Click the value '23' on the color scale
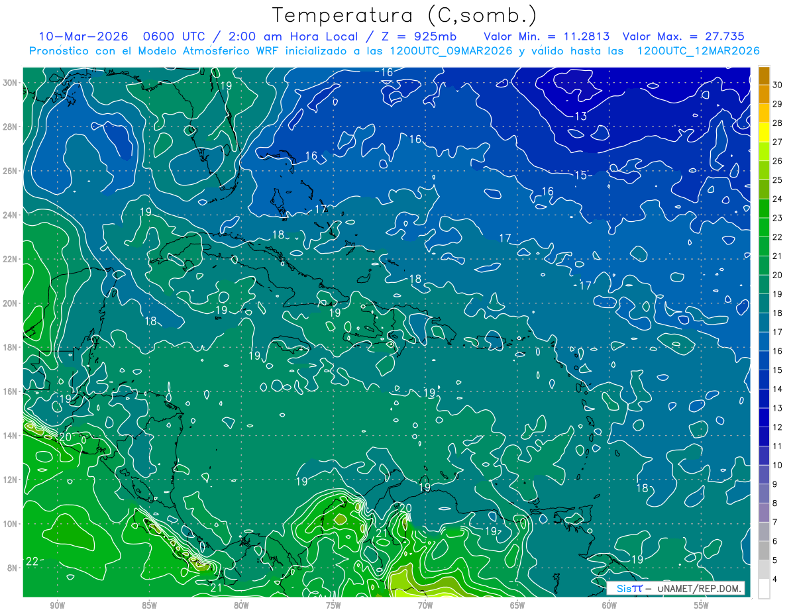 tap(778, 218)
